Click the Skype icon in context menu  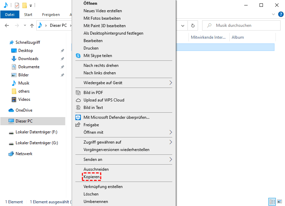coord(78,56)
